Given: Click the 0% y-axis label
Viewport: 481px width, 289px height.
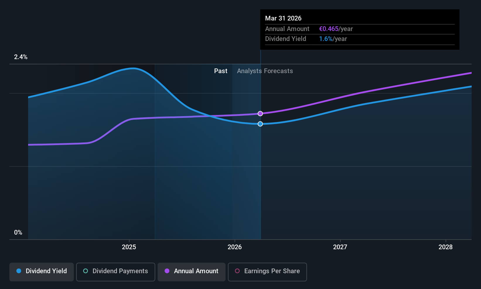Looking at the screenshot, I should click(x=18, y=232).
